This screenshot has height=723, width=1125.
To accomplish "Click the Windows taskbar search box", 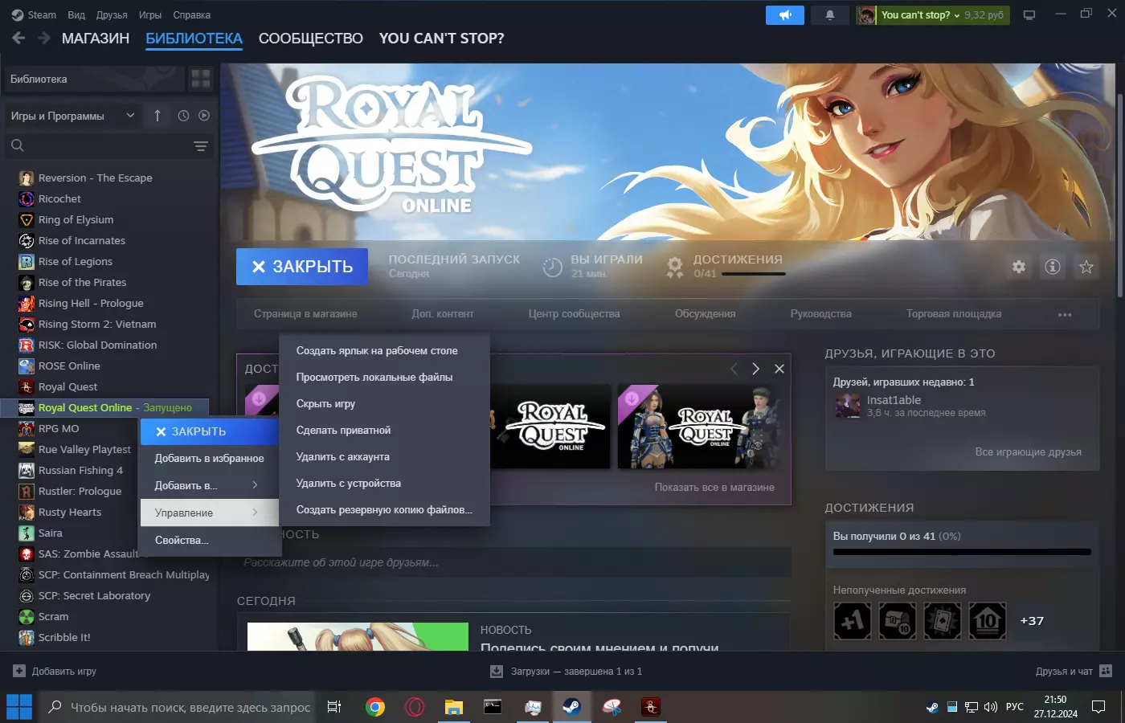I will point(178,707).
